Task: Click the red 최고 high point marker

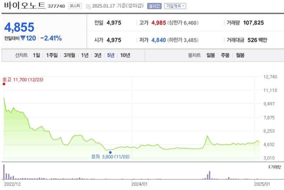Action: point(4,84)
